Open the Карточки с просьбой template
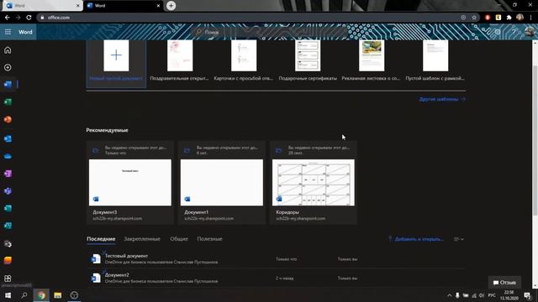 [x=244, y=60]
